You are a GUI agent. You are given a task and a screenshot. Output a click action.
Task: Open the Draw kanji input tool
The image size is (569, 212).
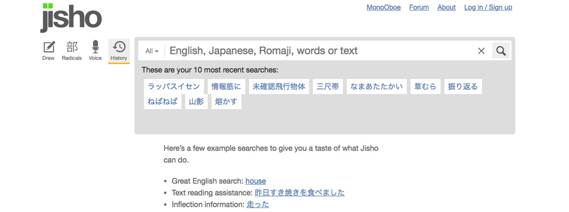(x=48, y=51)
